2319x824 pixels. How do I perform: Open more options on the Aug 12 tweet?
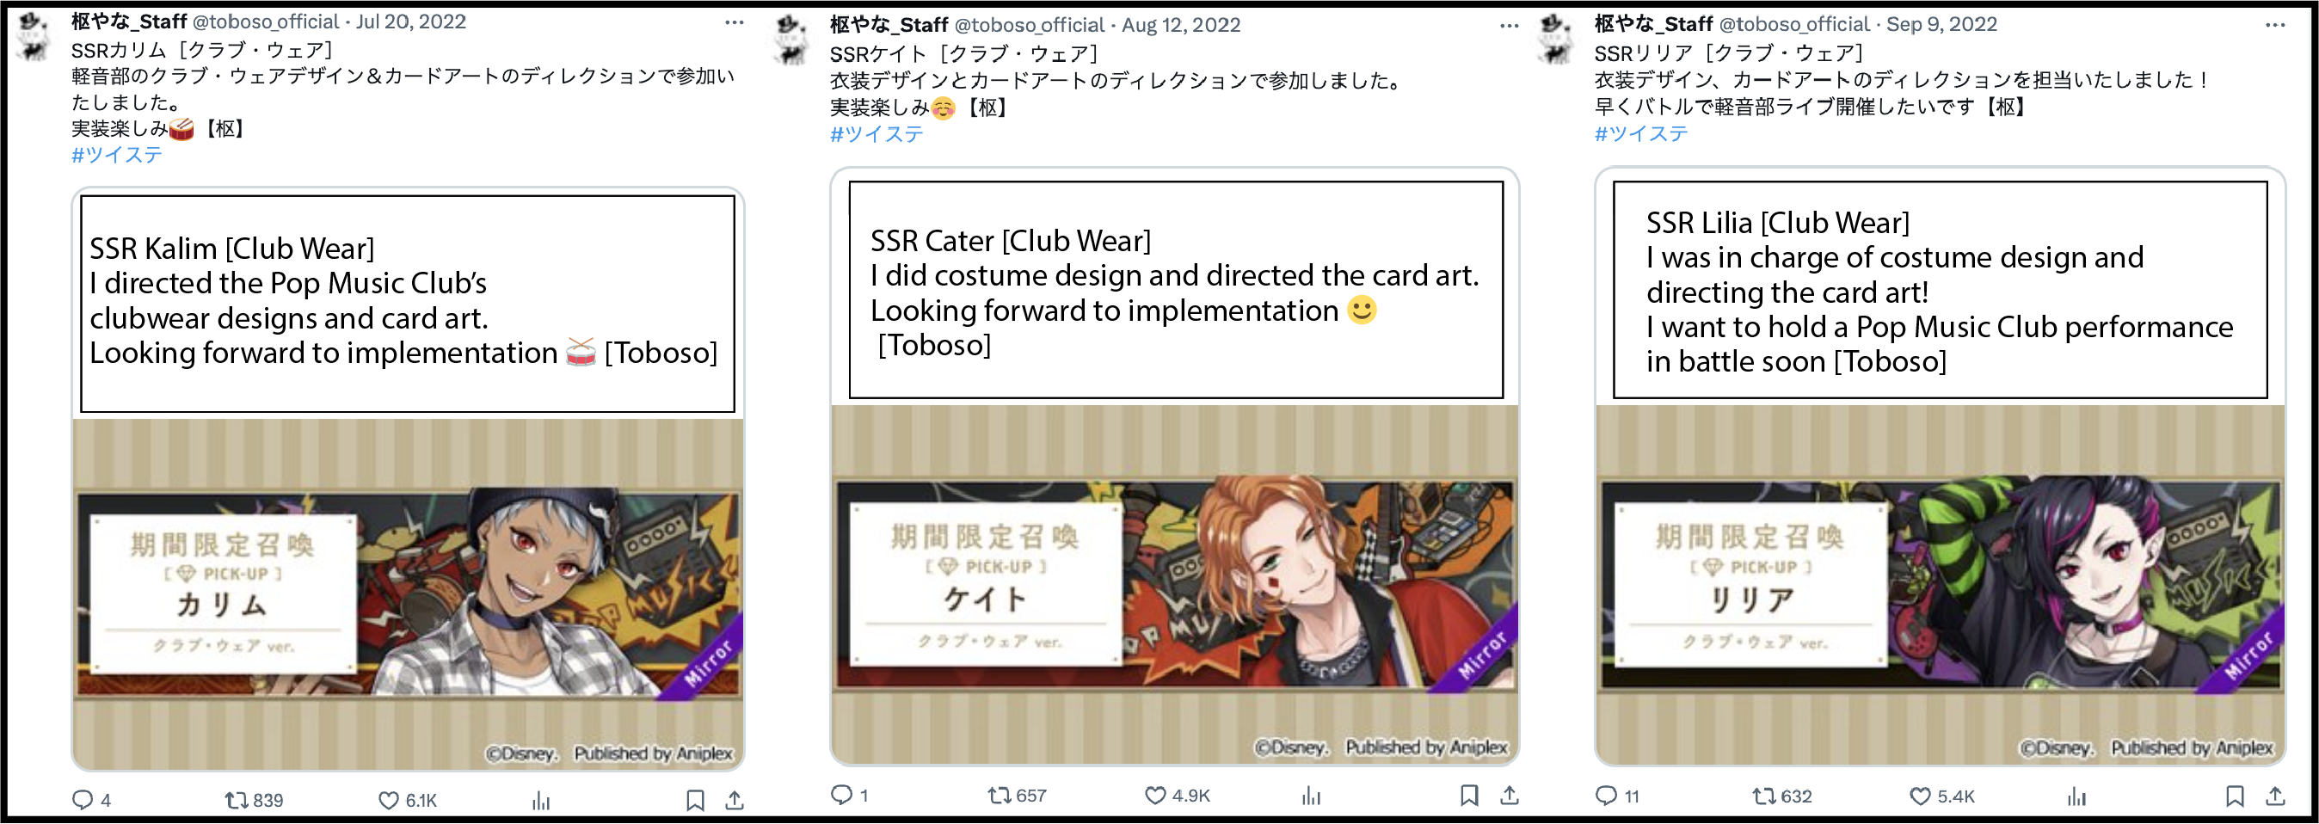[1510, 26]
